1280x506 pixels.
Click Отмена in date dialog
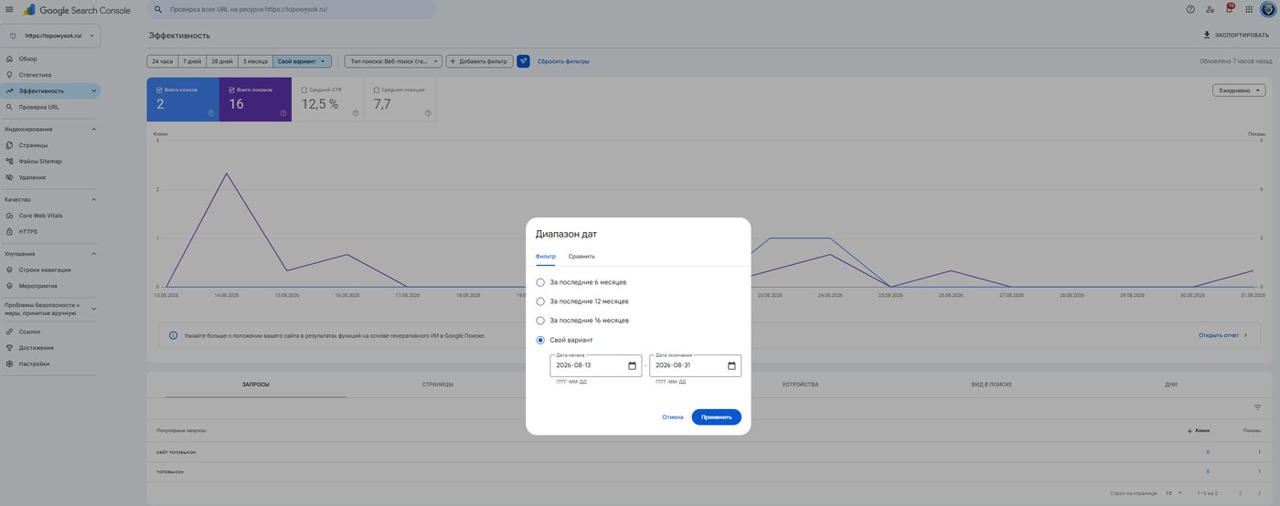[x=673, y=417]
